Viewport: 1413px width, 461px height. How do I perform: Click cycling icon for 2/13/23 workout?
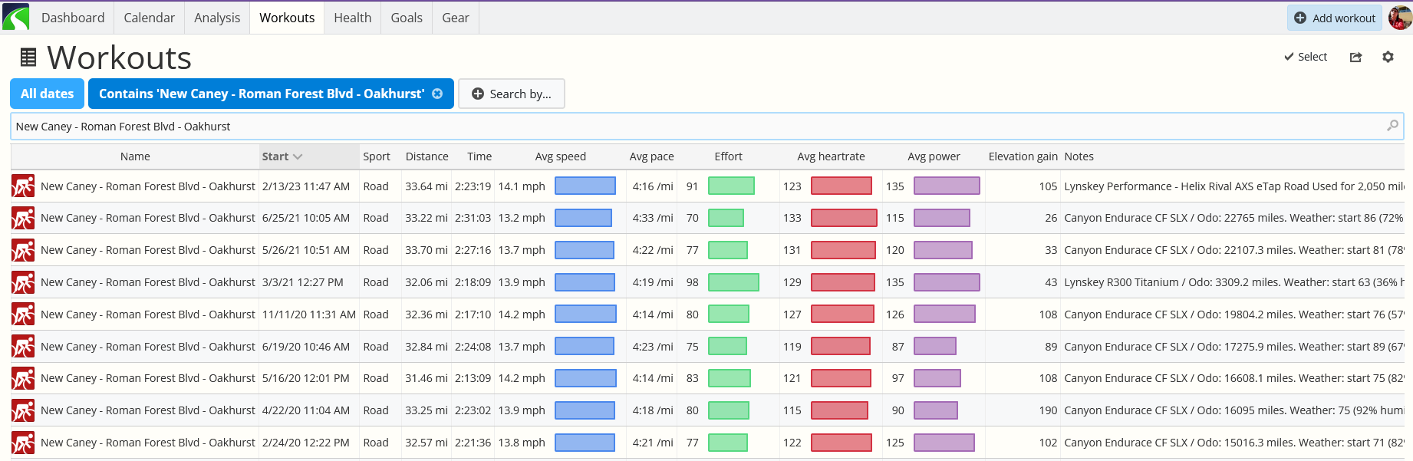point(23,186)
